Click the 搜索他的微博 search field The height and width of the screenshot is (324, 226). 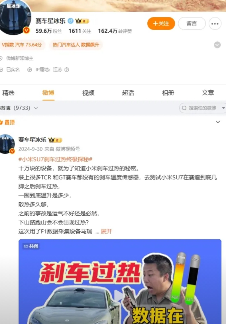click(200, 108)
